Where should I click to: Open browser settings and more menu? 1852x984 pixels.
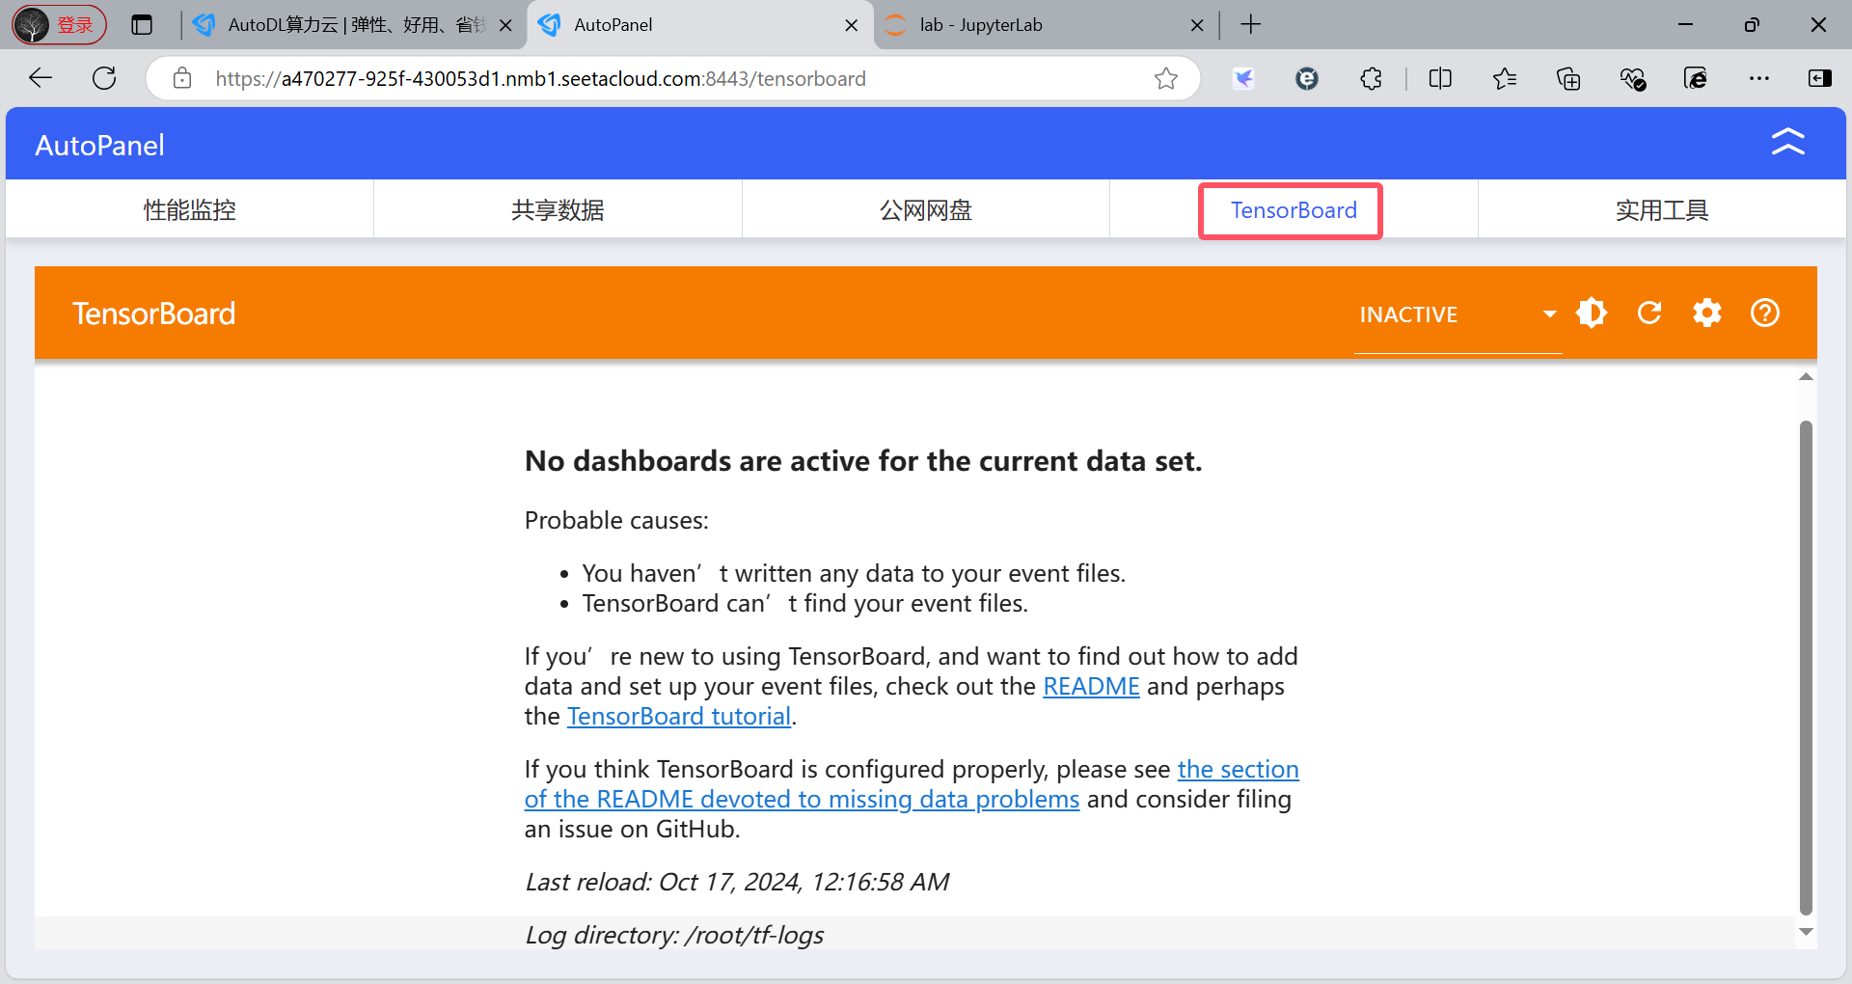coord(1759,78)
